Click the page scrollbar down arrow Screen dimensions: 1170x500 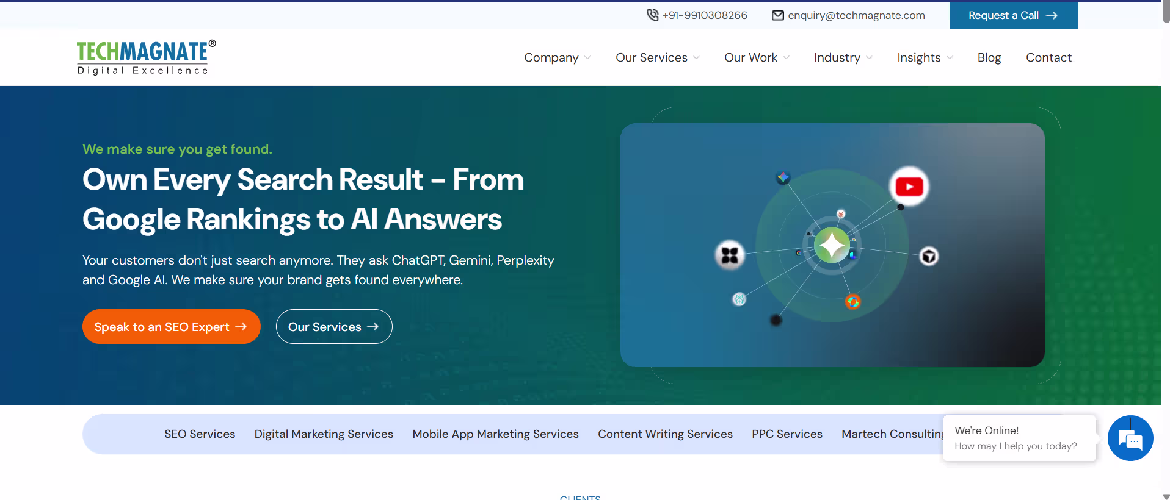(x=1166, y=496)
